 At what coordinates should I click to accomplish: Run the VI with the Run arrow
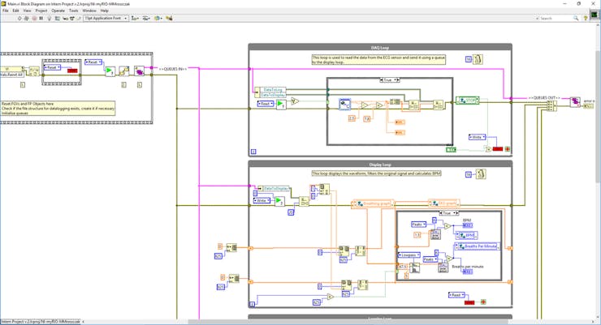coord(19,18)
